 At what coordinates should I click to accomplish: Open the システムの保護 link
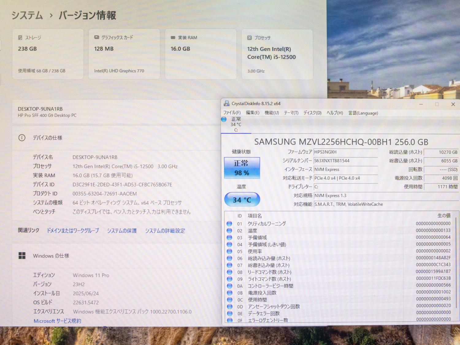[x=122, y=231]
